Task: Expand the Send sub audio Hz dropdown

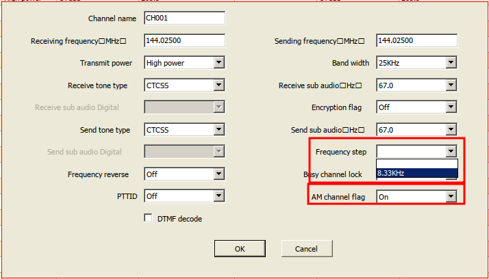Action: 451,130
